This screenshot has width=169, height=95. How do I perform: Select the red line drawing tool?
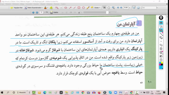[74, 8]
